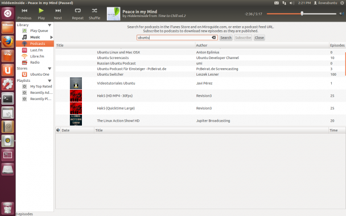Click Linux Action Show cover thumbnail
The height and width of the screenshot is (216, 346).
(76, 120)
